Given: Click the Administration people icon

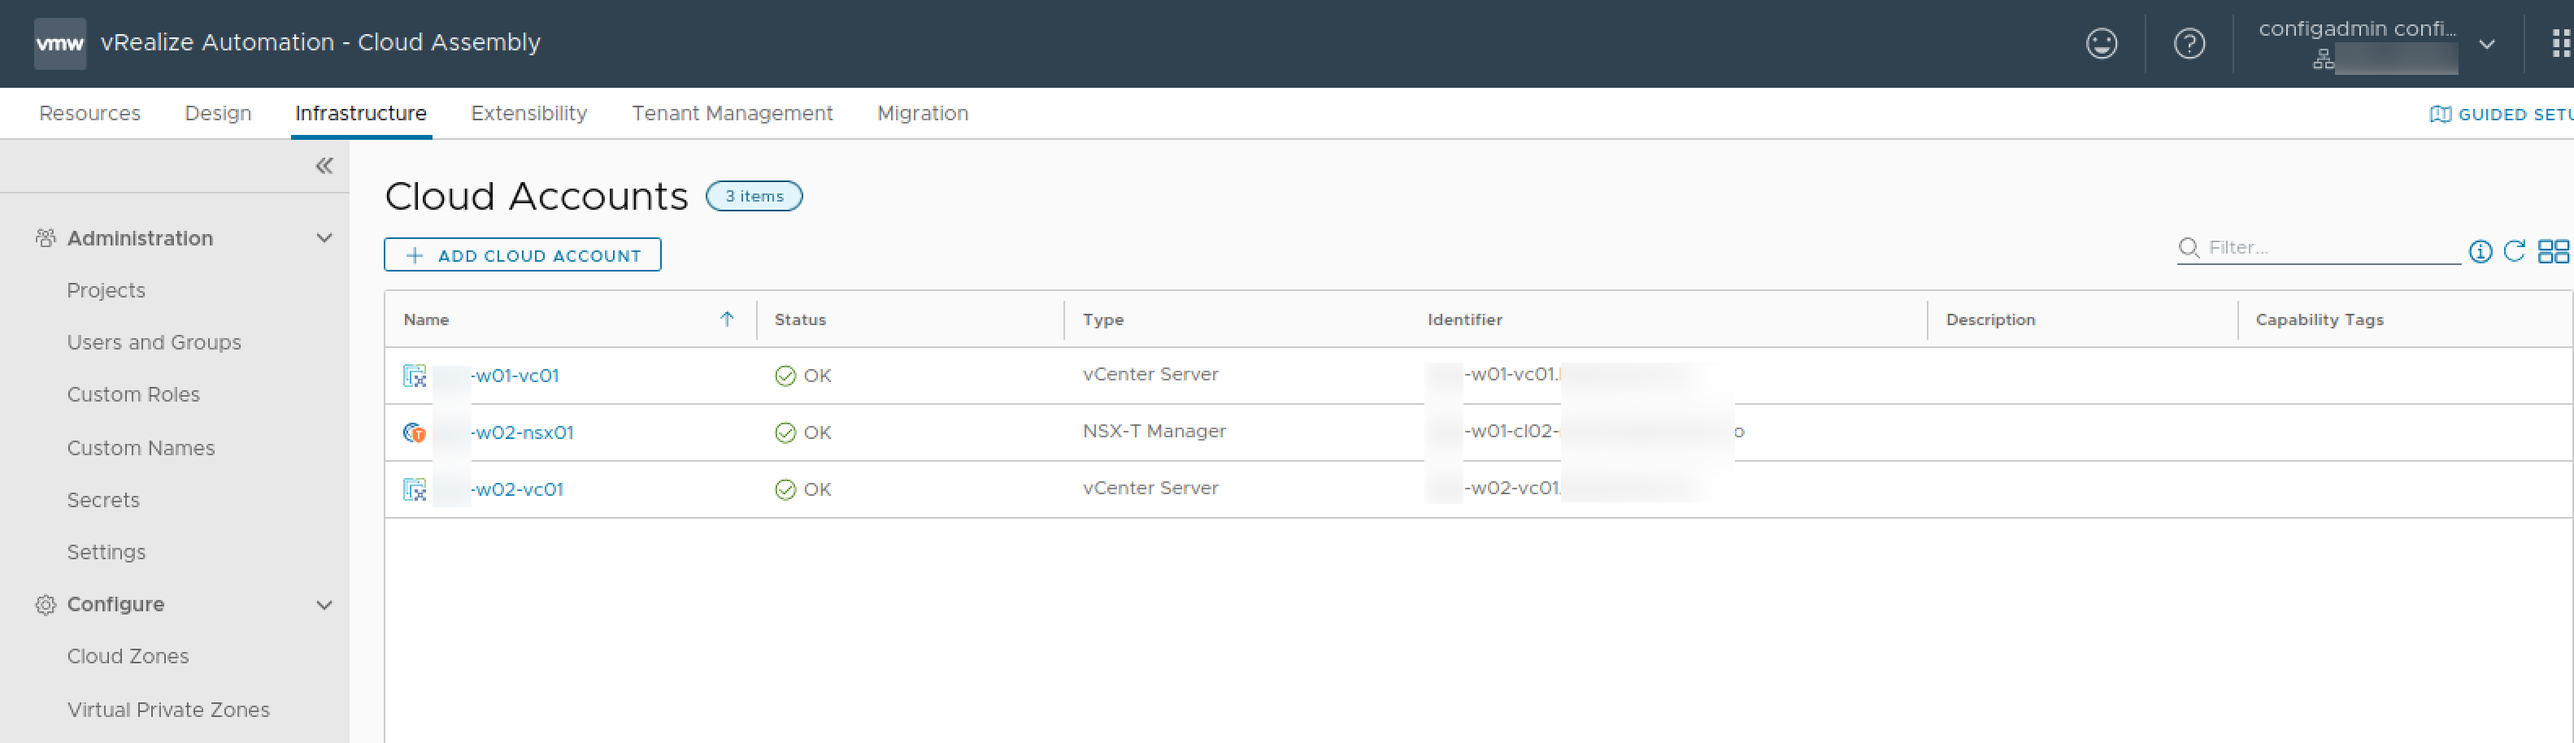Looking at the screenshot, I should point(46,237).
